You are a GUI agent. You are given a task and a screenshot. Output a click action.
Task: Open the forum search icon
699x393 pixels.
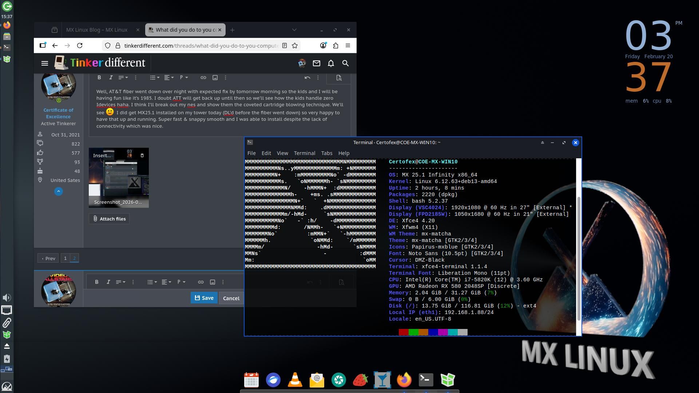click(x=345, y=63)
